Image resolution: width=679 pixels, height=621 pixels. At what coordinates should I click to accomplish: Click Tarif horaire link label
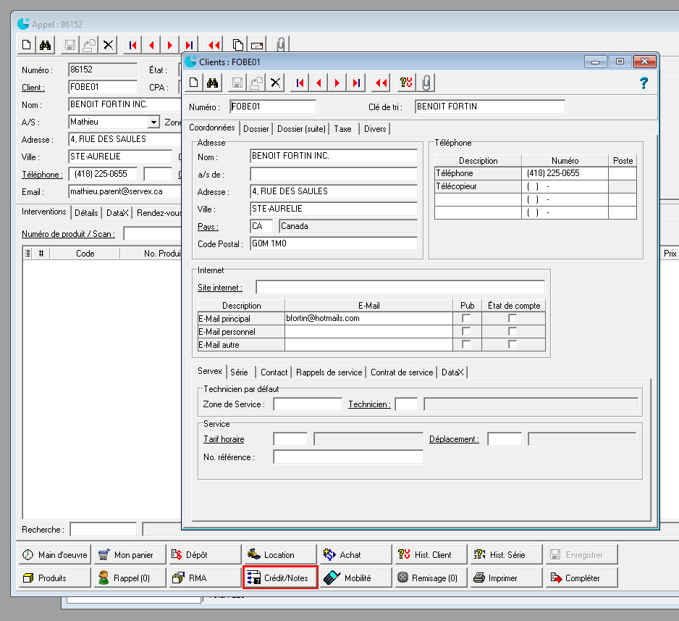pyautogui.click(x=224, y=439)
